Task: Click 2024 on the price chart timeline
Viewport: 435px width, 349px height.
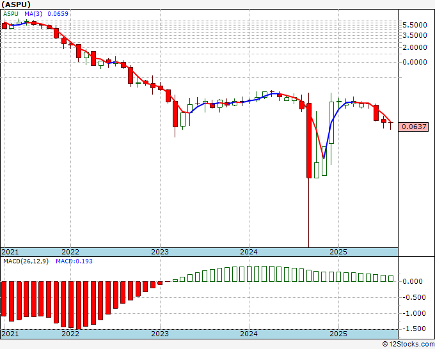Action: [x=249, y=252]
